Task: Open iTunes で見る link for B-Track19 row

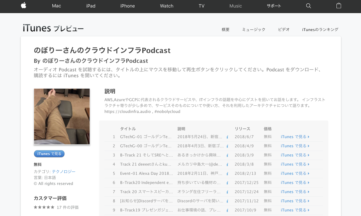Action: [x=295, y=210]
